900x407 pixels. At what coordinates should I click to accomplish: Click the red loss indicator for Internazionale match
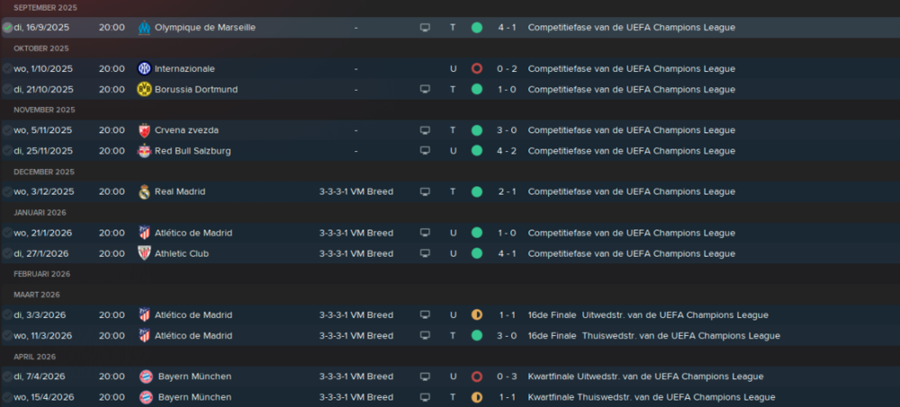pyautogui.click(x=476, y=69)
